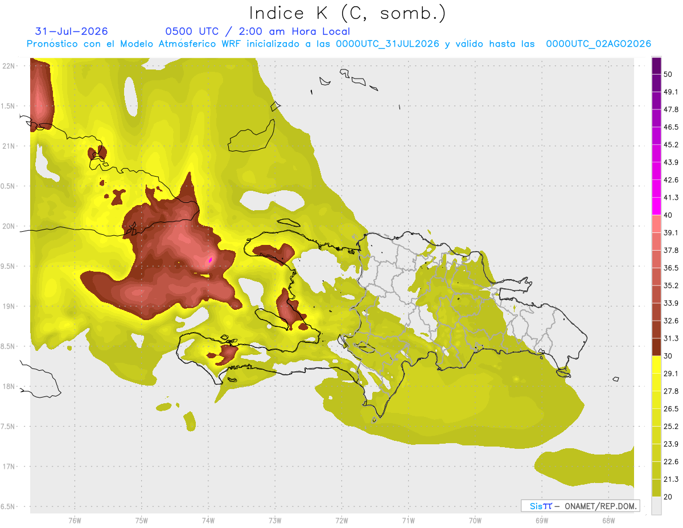The height and width of the screenshot is (528, 683).
Task: Click the 71W longitude axis label
Action: (x=408, y=520)
